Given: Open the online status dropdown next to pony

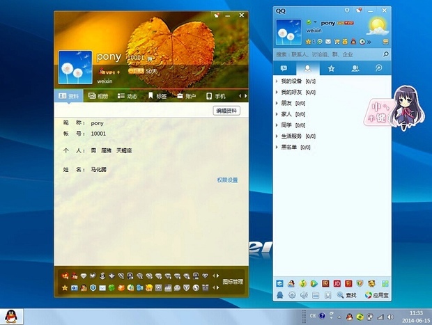Looking at the screenshot, I should [315, 22].
